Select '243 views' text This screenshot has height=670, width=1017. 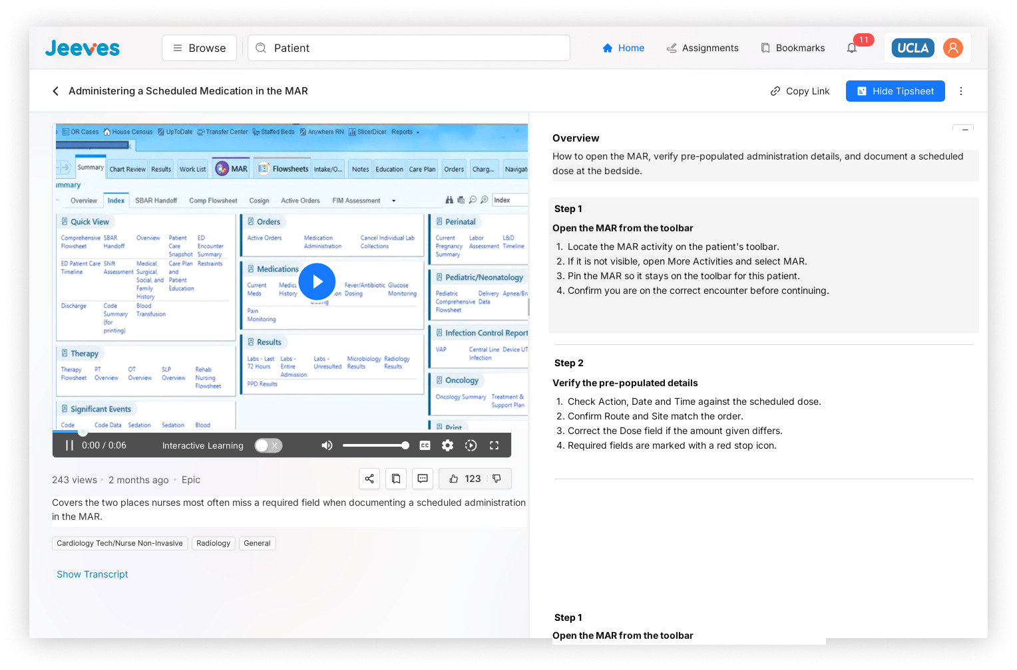[75, 480]
